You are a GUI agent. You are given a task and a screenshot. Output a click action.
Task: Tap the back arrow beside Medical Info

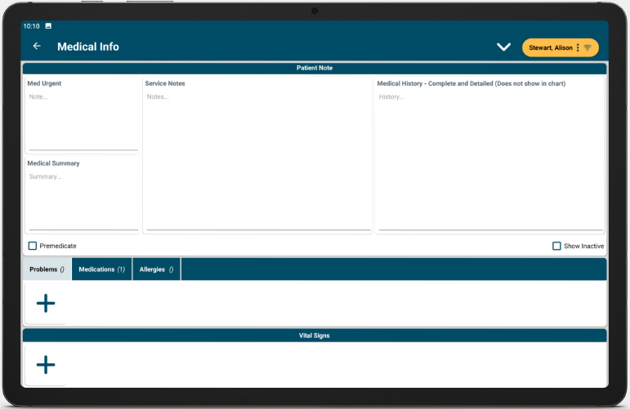pos(37,47)
